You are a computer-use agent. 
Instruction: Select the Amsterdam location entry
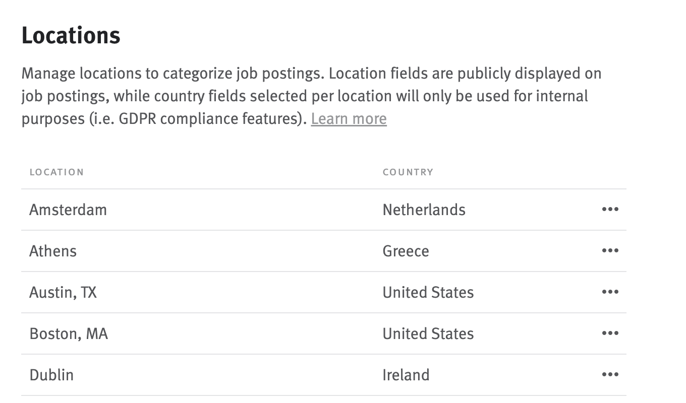[x=68, y=210]
